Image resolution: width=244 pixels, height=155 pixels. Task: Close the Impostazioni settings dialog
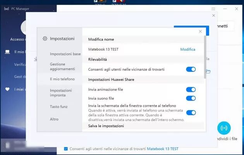200,32
